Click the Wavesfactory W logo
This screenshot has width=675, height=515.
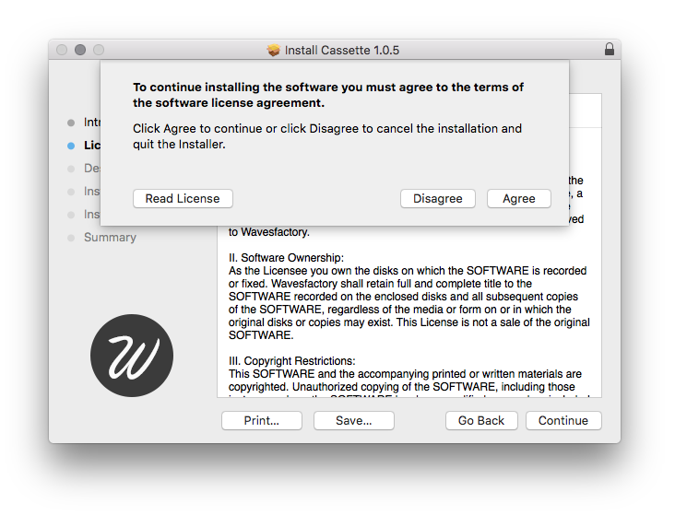click(132, 356)
